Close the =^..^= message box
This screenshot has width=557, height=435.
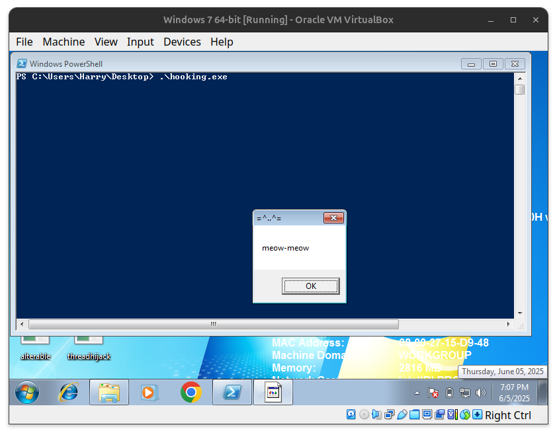(x=333, y=217)
